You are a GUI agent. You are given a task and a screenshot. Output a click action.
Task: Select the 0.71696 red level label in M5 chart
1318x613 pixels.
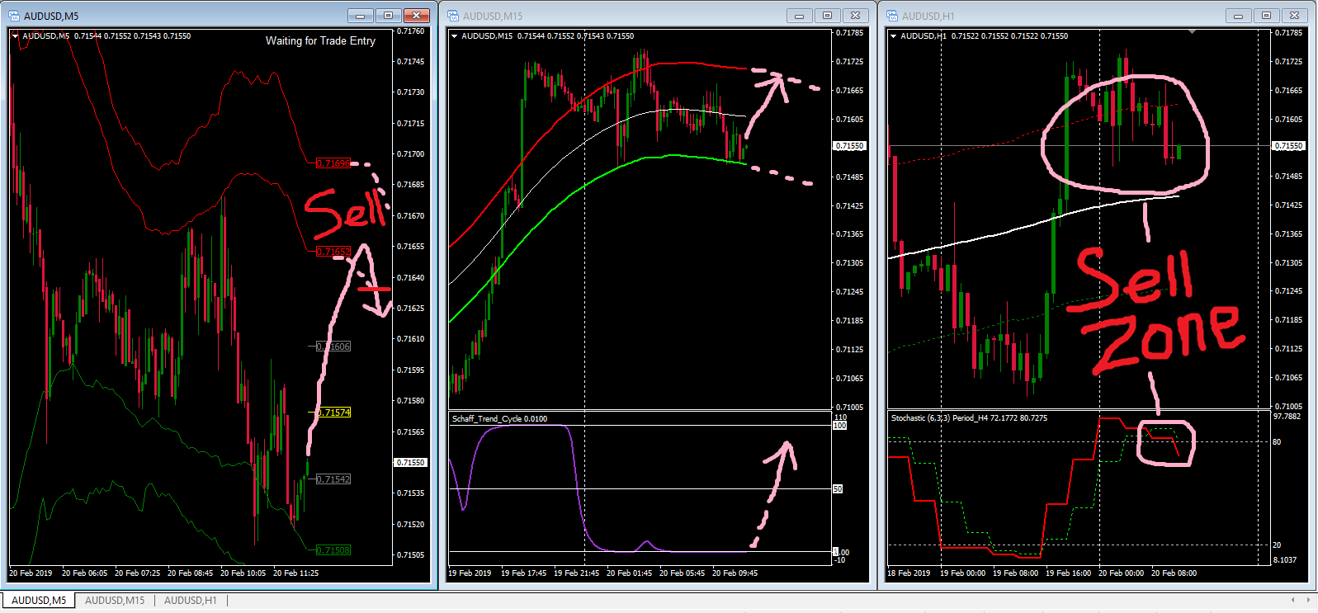tap(333, 163)
